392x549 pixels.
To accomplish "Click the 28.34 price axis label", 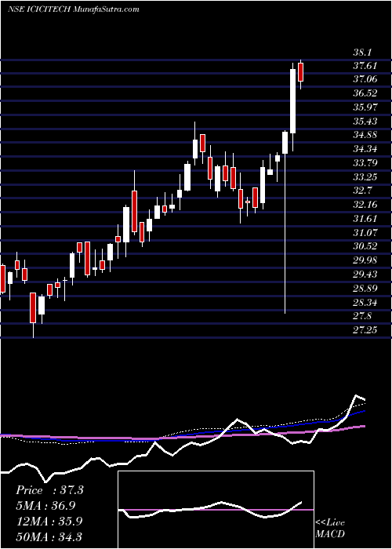I will tap(365, 302).
